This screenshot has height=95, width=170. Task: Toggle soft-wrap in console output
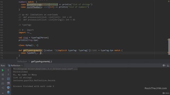tap(8, 79)
